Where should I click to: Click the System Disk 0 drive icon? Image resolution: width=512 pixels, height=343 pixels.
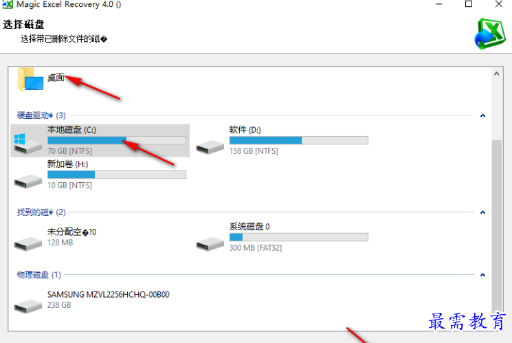pos(210,244)
